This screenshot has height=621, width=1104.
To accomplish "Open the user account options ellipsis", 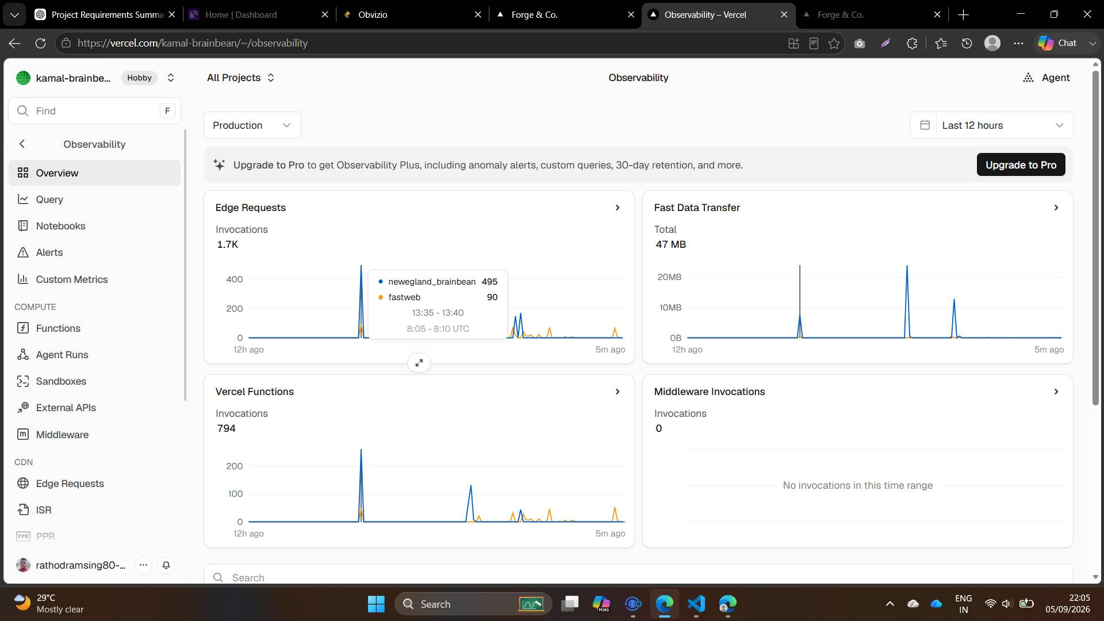I will coord(143,565).
